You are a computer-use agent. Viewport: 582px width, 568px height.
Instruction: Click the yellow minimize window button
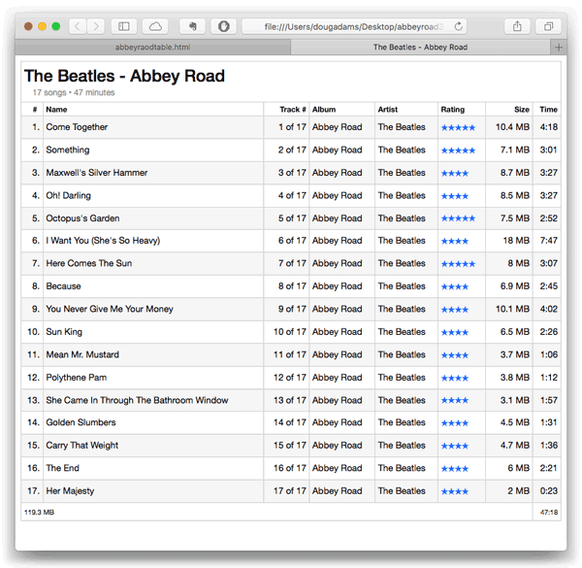(x=42, y=26)
